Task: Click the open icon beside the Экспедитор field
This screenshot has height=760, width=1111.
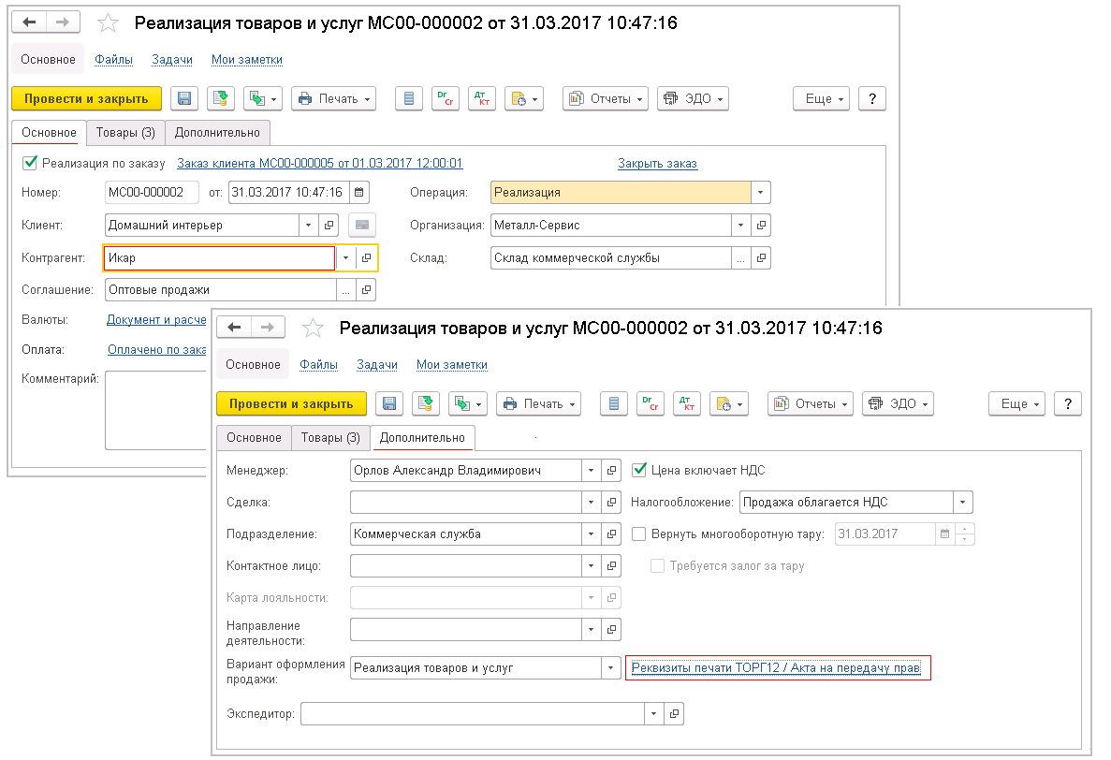Action: tap(673, 714)
